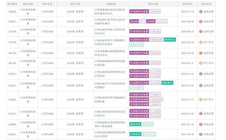Click complaint number 376798
Image resolution: width=226 pixels, height=140 pixels.
(12, 42)
